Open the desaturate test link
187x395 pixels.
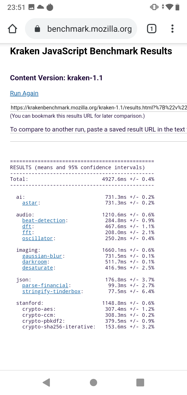[x=37, y=268]
